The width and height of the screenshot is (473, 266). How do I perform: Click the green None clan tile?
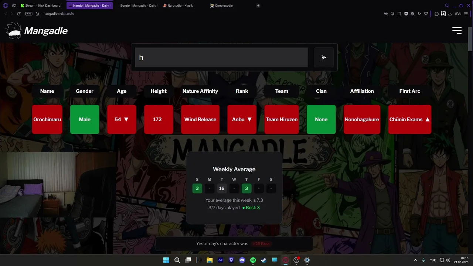coord(321,119)
